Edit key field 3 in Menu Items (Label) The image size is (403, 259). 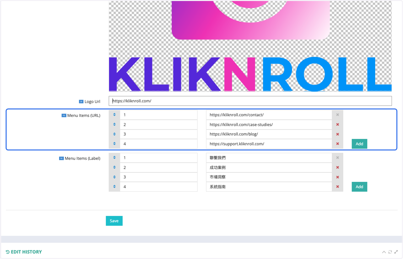tap(159, 177)
